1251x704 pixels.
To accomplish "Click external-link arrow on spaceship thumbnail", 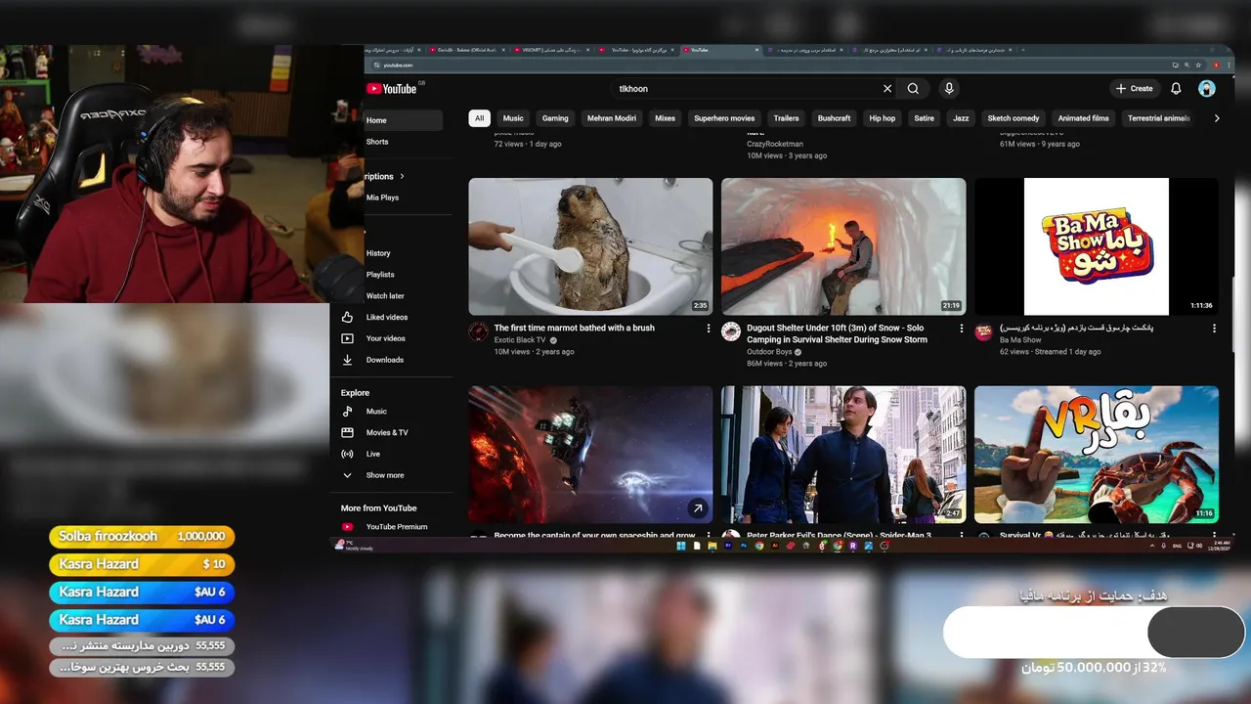I will click(697, 508).
